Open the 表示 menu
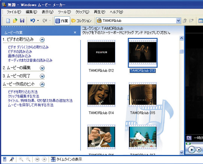The height and width of the screenshot is (164, 203). tap(47, 12)
